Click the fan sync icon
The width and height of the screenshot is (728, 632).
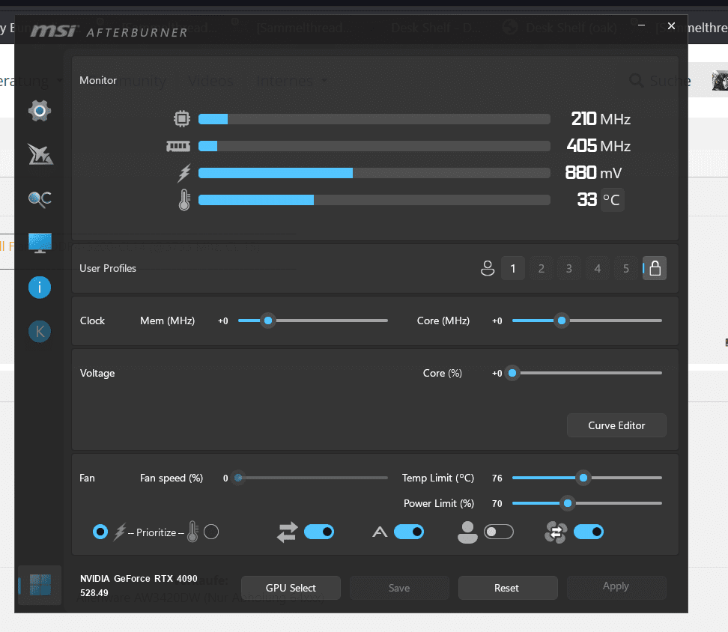pyautogui.click(x=556, y=532)
